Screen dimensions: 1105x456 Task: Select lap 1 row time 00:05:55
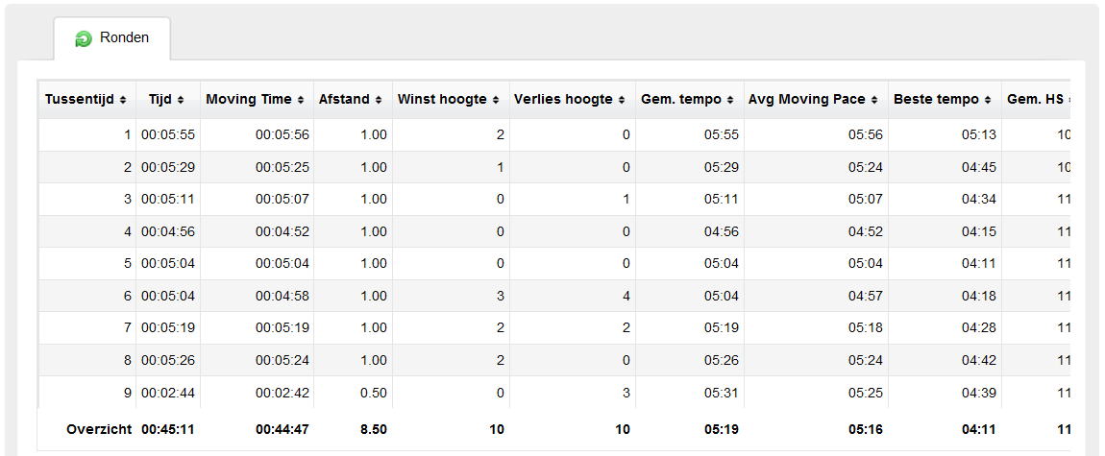pyautogui.click(x=168, y=135)
